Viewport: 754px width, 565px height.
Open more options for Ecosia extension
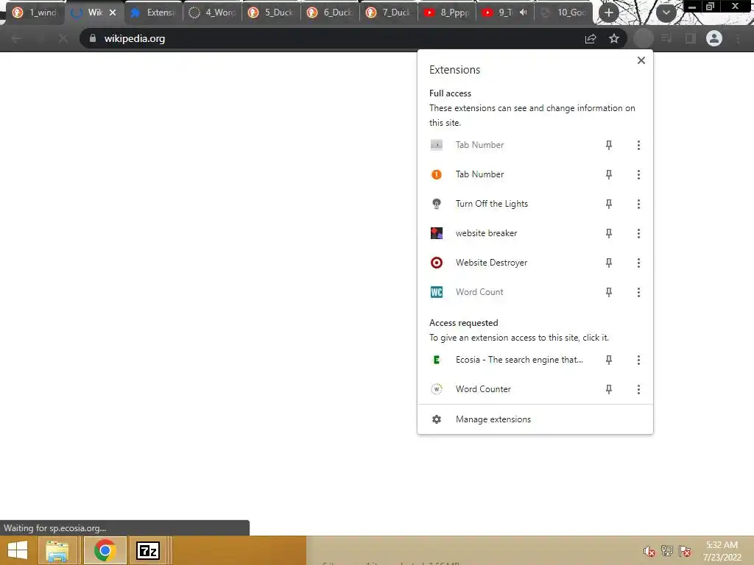tap(638, 360)
